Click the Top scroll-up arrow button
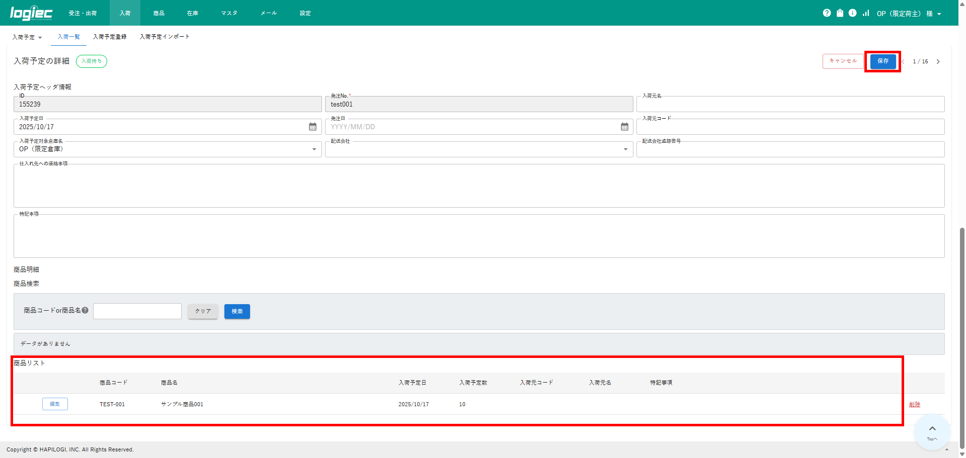The height and width of the screenshot is (458, 966). click(x=932, y=431)
